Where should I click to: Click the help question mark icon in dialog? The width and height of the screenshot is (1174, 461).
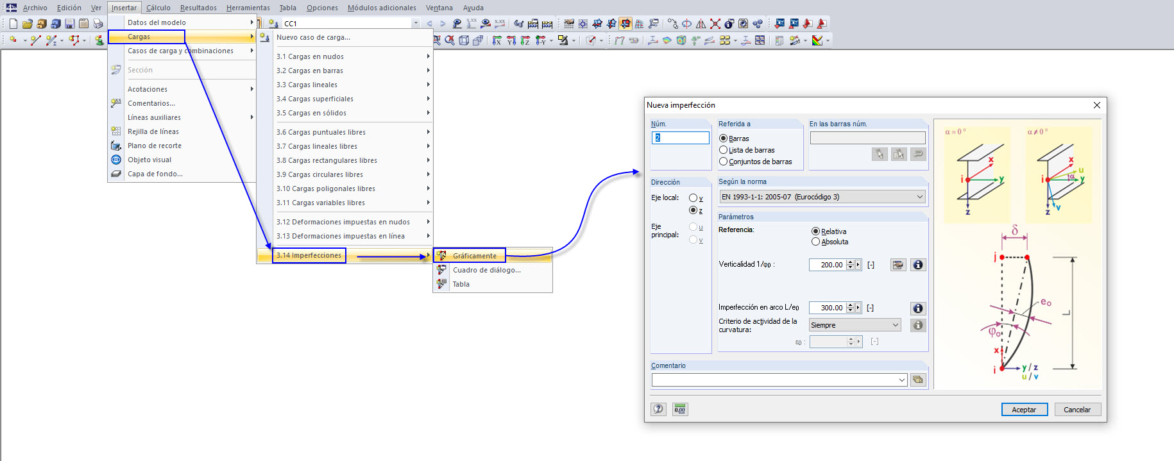click(659, 409)
